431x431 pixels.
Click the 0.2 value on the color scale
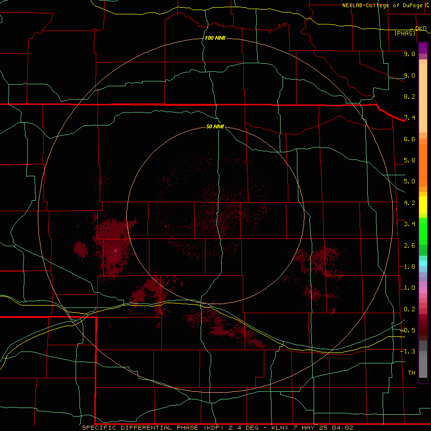pyautogui.click(x=409, y=309)
